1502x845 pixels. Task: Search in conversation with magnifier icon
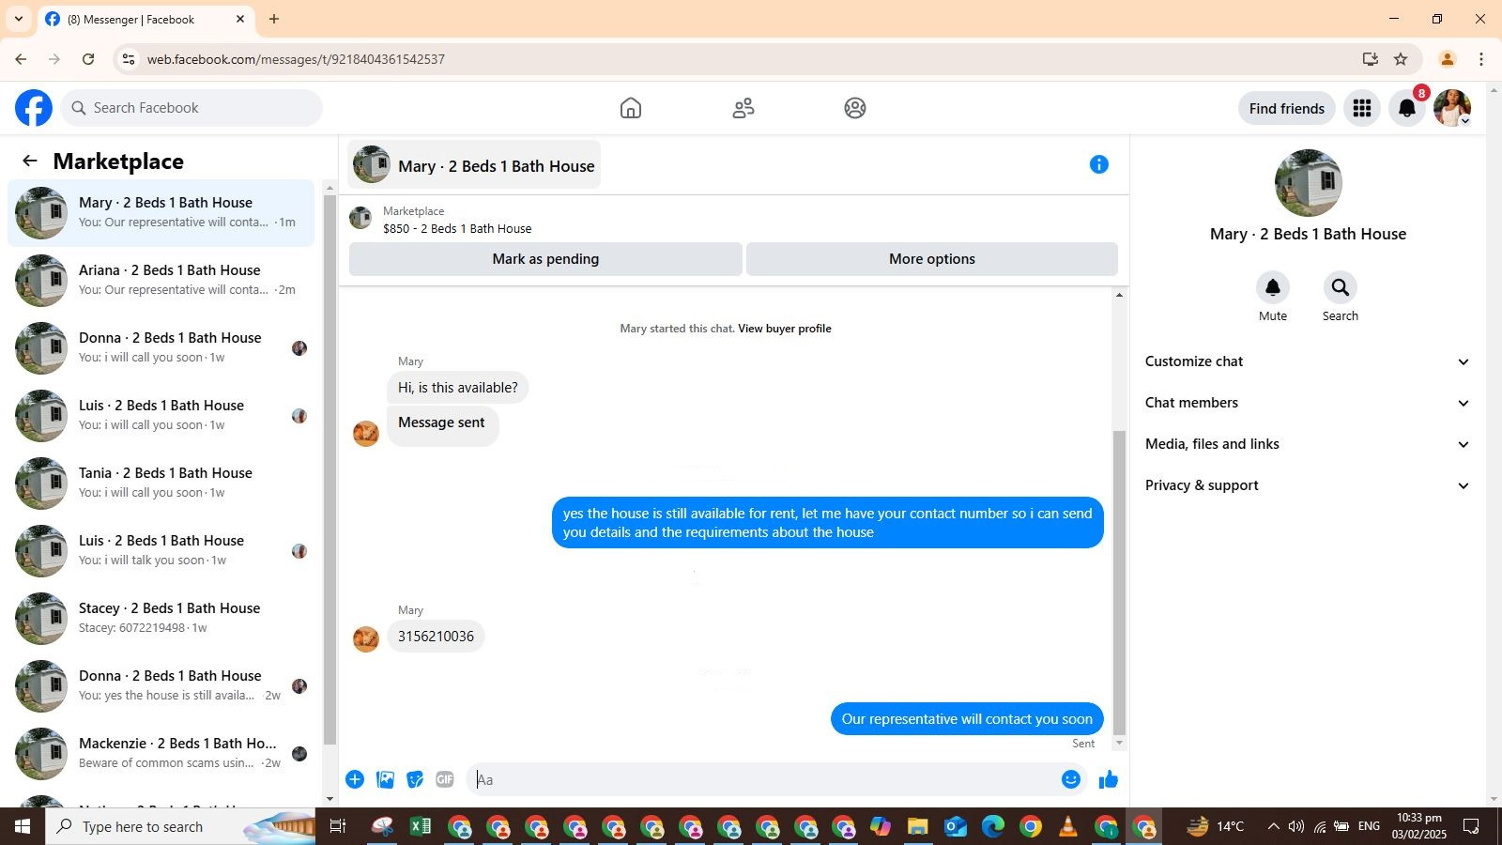[x=1341, y=287]
